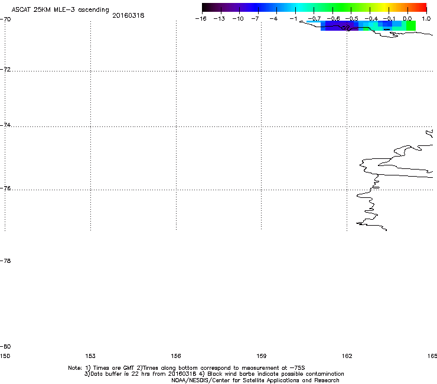Click the bright green data cell at the swath's right end
This screenshot has width=437, height=384.
[411, 25]
